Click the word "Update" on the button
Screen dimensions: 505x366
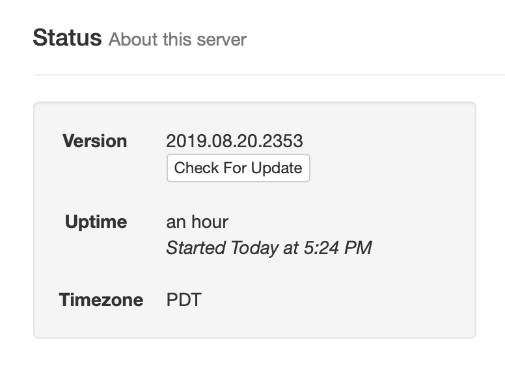coord(277,168)
